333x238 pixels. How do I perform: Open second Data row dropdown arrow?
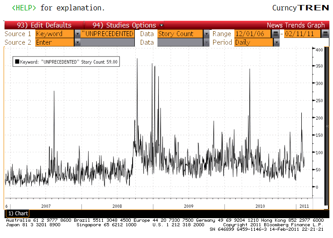(x=206, y=42)
